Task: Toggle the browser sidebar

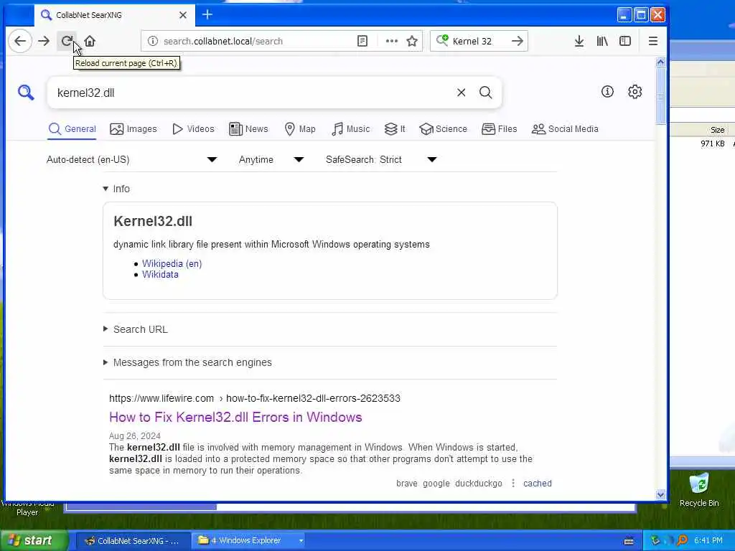Action: (x=625, y=41)
